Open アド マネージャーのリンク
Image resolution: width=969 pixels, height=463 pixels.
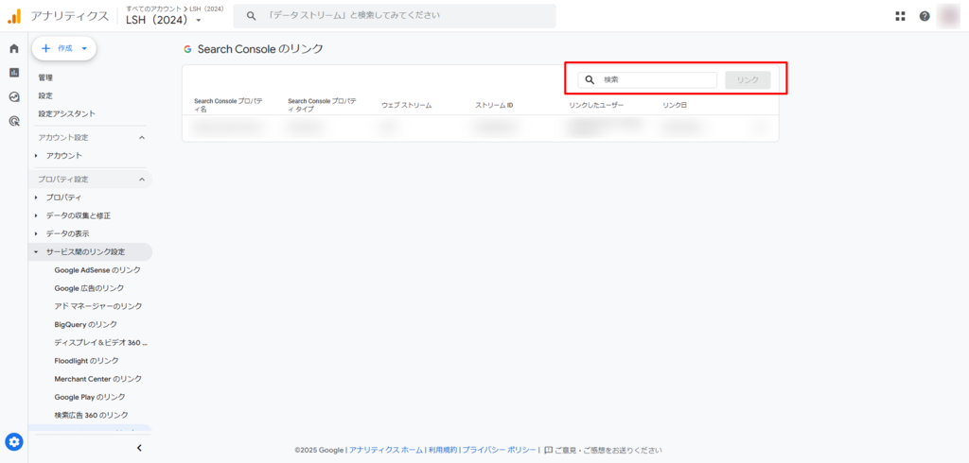pos(98,306)
